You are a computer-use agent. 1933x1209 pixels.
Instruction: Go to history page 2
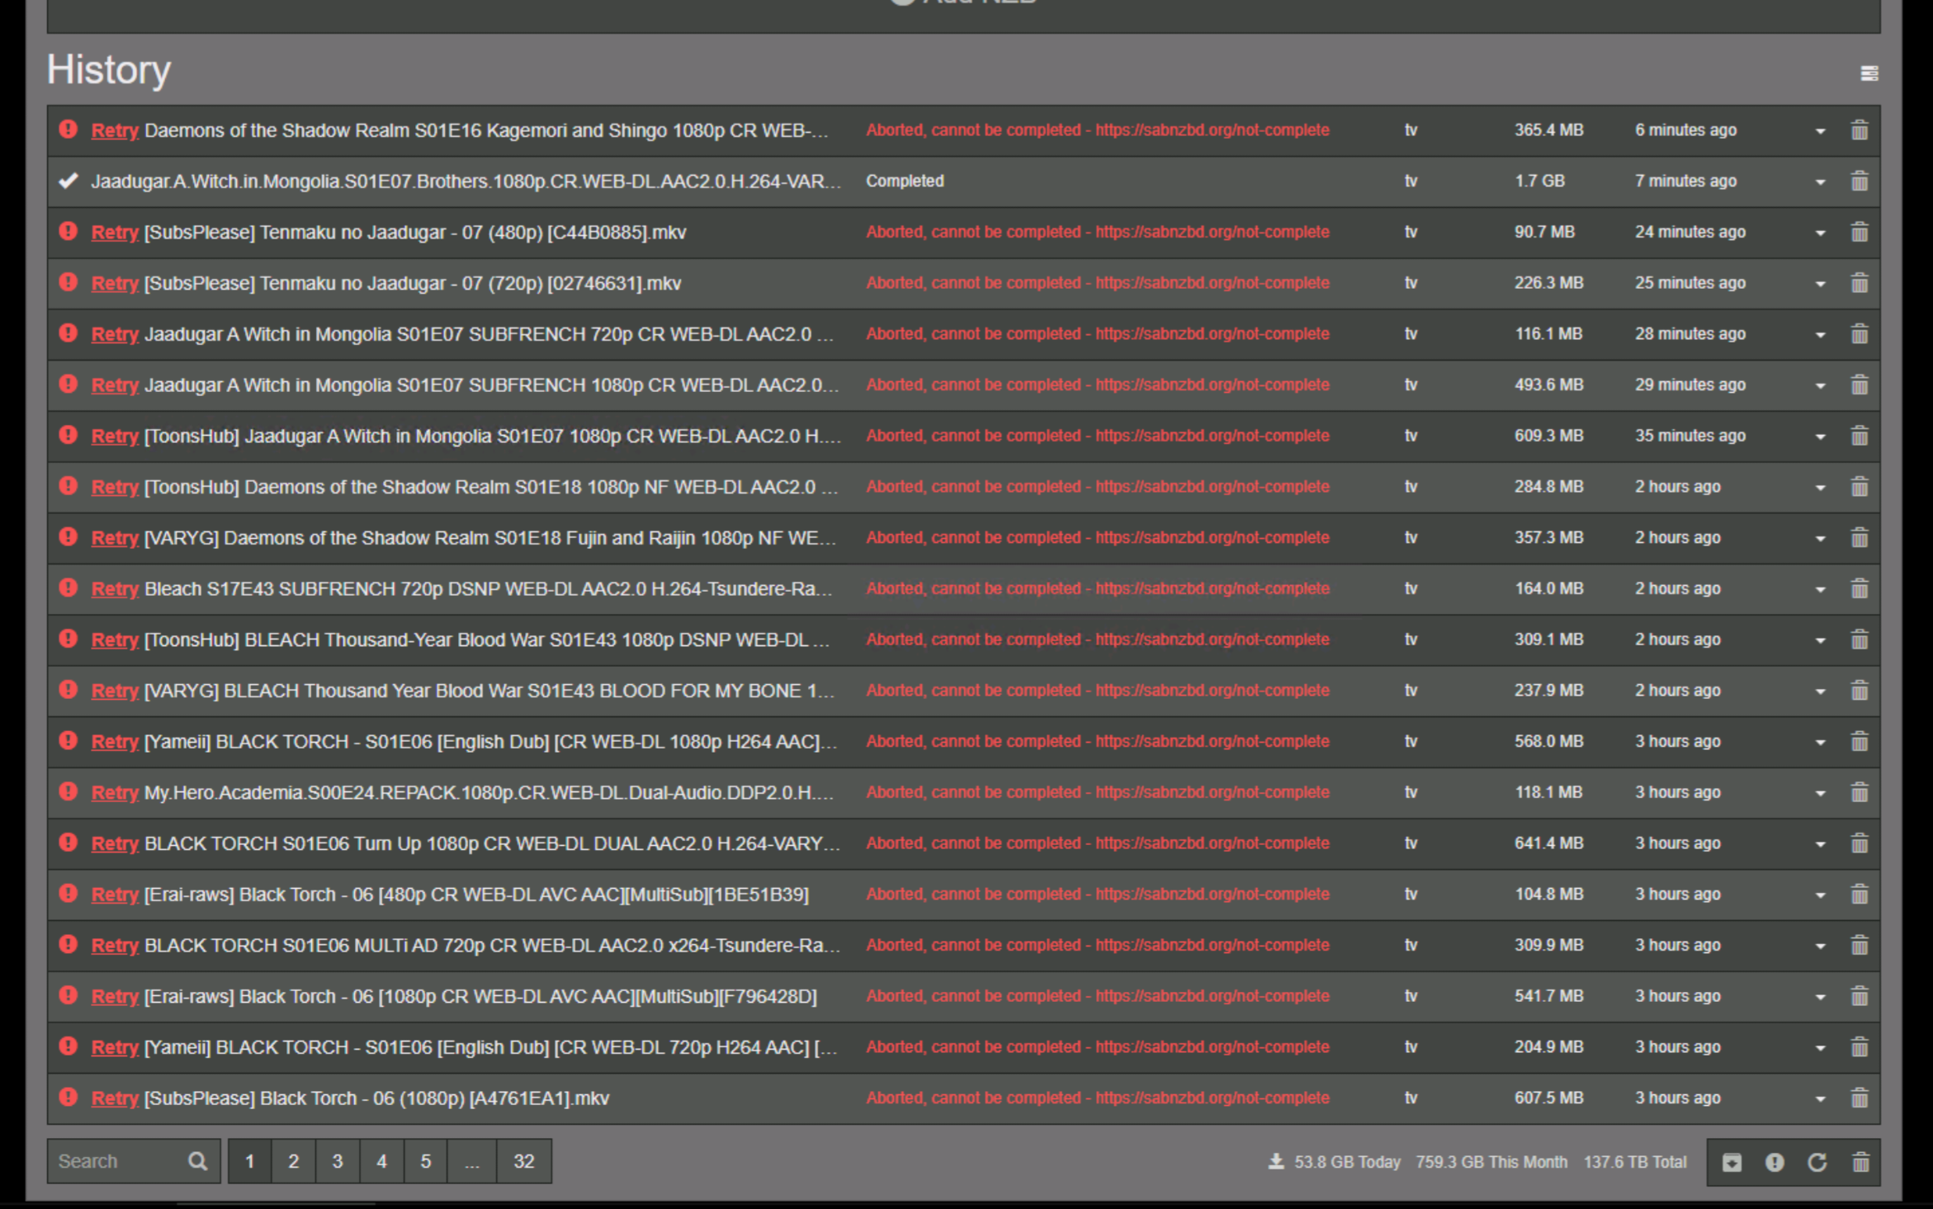pyautogui.click(x=294, y=1162)
